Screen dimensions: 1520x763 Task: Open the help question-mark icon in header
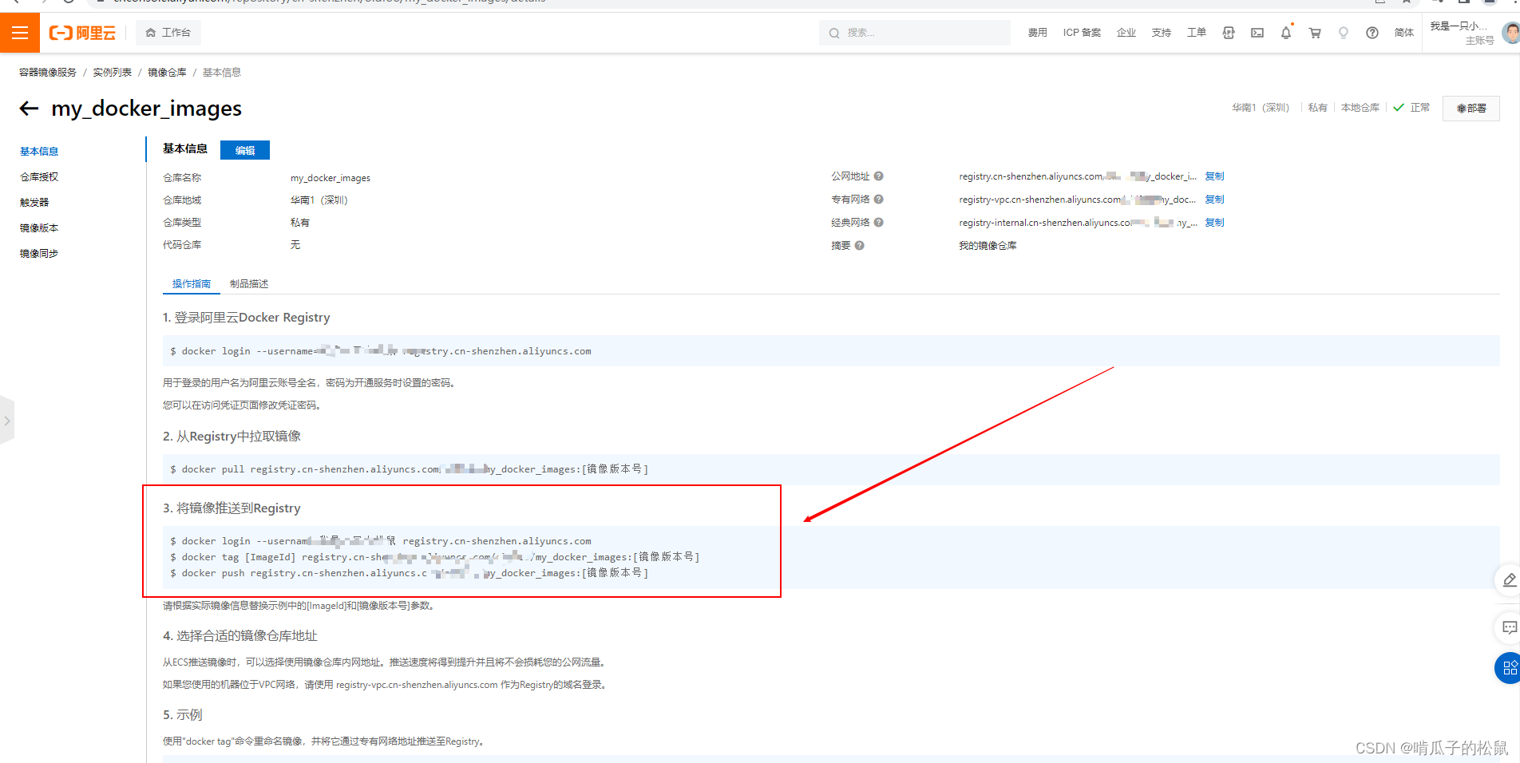pyautogui.click(x=1372, y=33)
